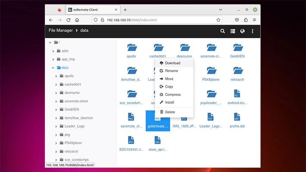Choose Move from the context menu
Image resolution: width=306 pixels, height=172 pixels.
click(x=174, y=79)
